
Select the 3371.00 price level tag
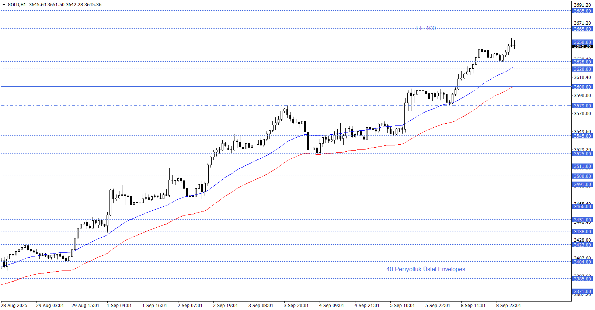click(582, 291)
